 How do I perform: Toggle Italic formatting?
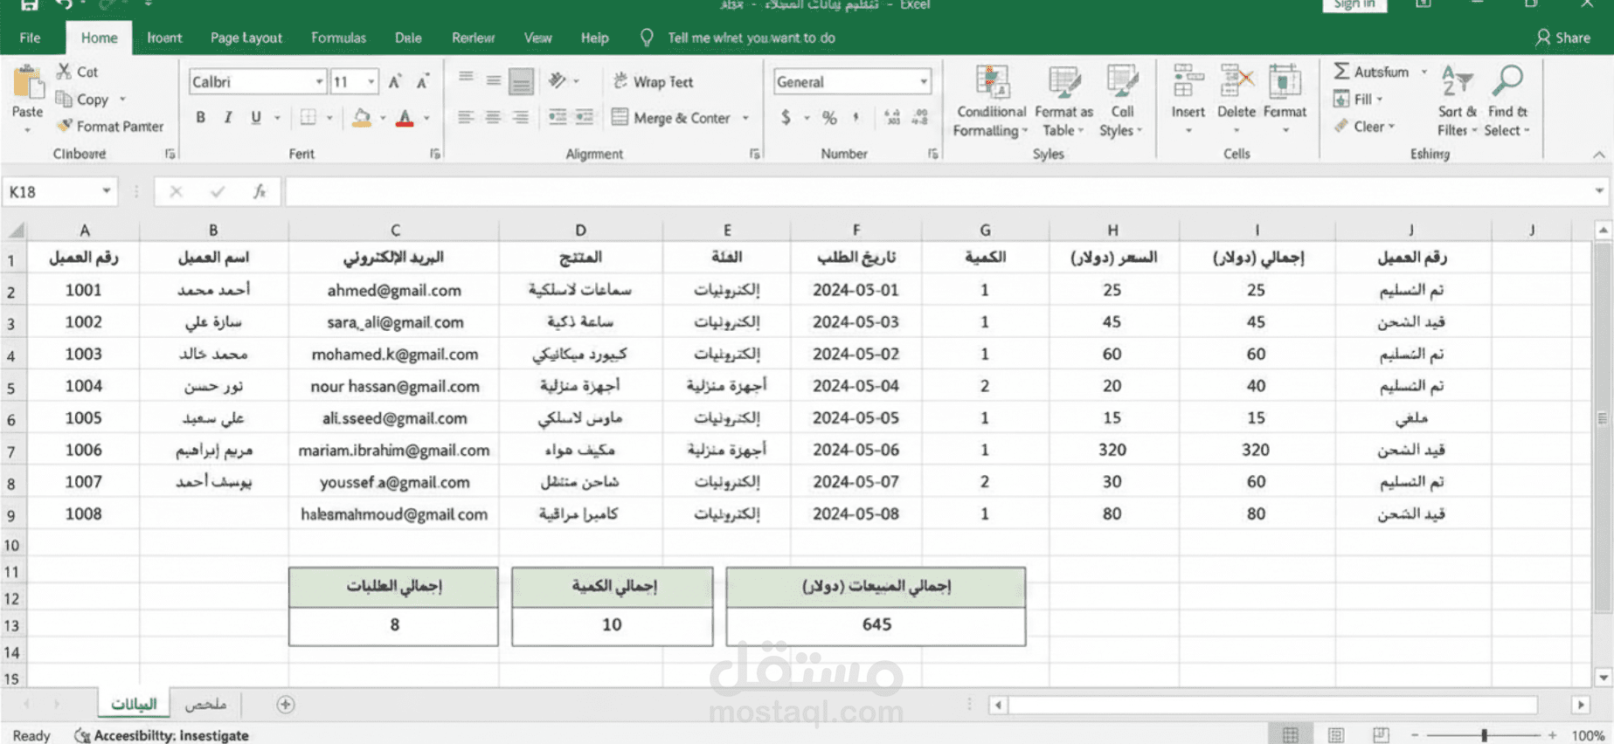(228, 117)
